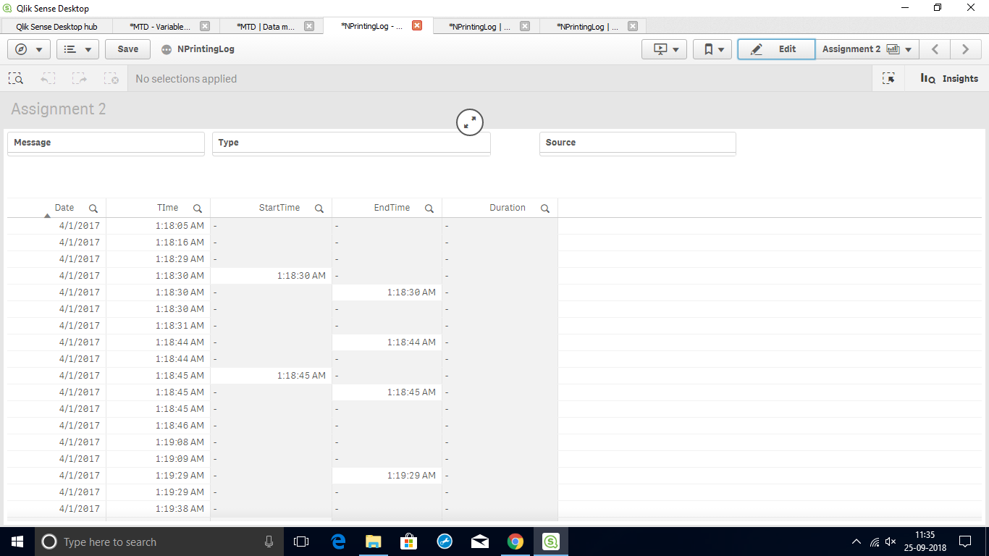
Task: Search in the Date column
Action: point(93,208)
